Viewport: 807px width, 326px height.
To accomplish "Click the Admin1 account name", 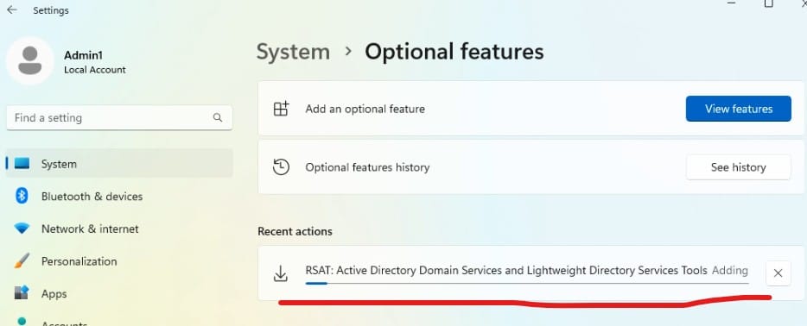I will 83,55.
